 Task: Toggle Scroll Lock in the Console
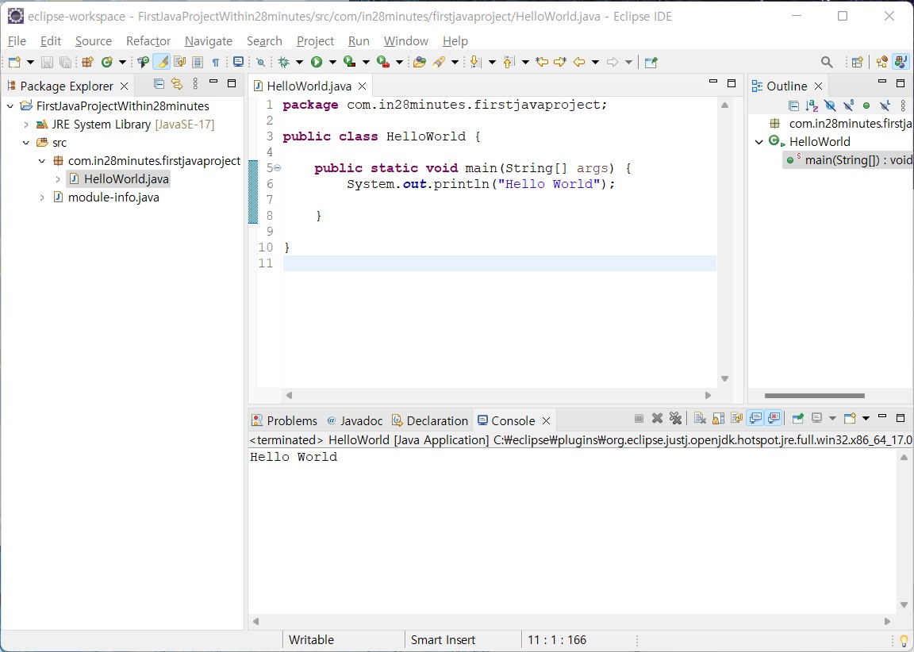pos(718,419)
